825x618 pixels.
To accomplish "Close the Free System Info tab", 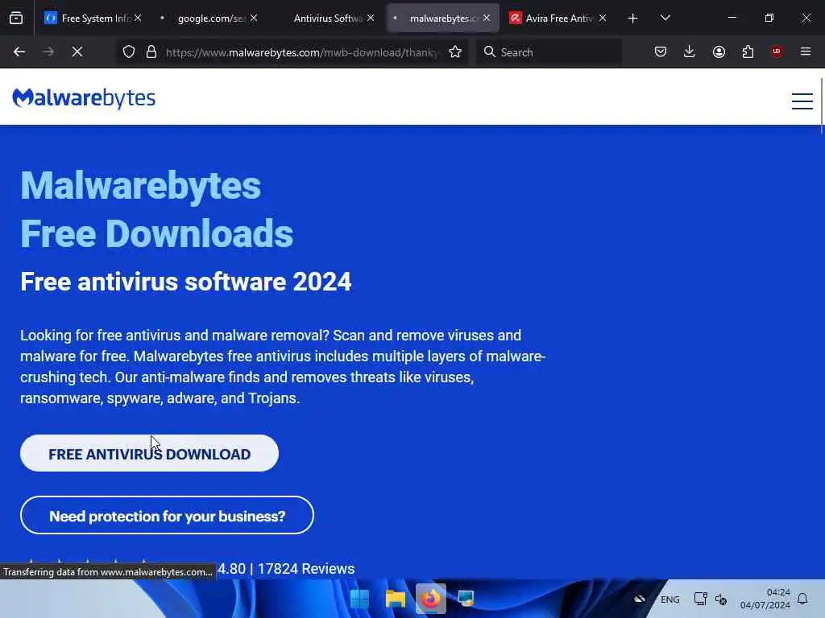I will pyautogui.click(x=137, y=18).
